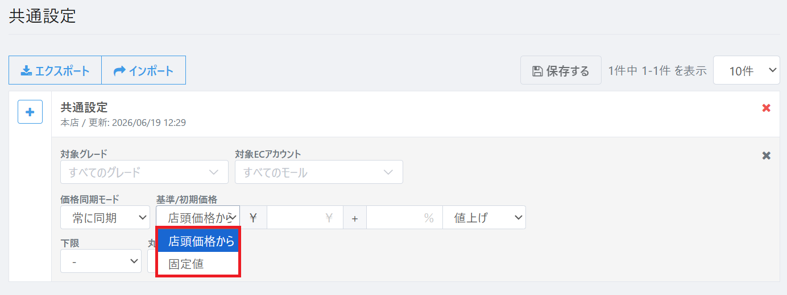Click the percent input field

tap(404, 217)
